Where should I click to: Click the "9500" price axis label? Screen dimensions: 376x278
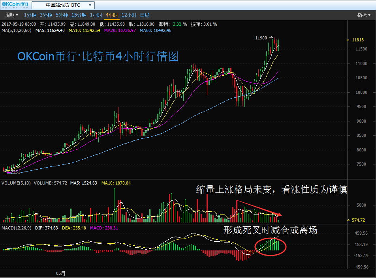(361, 107)
